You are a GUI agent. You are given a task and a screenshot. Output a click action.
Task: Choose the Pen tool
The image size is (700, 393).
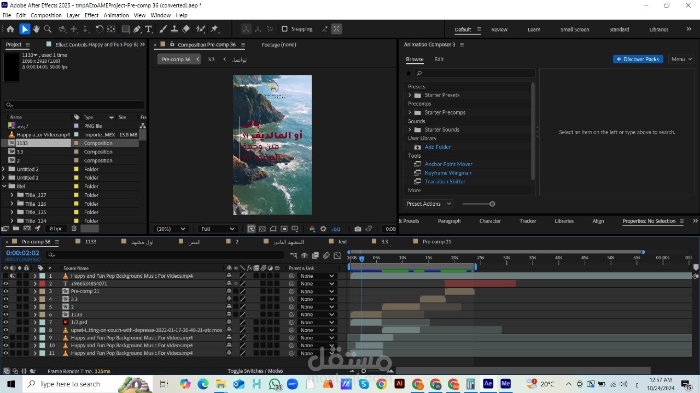(137, 29)
